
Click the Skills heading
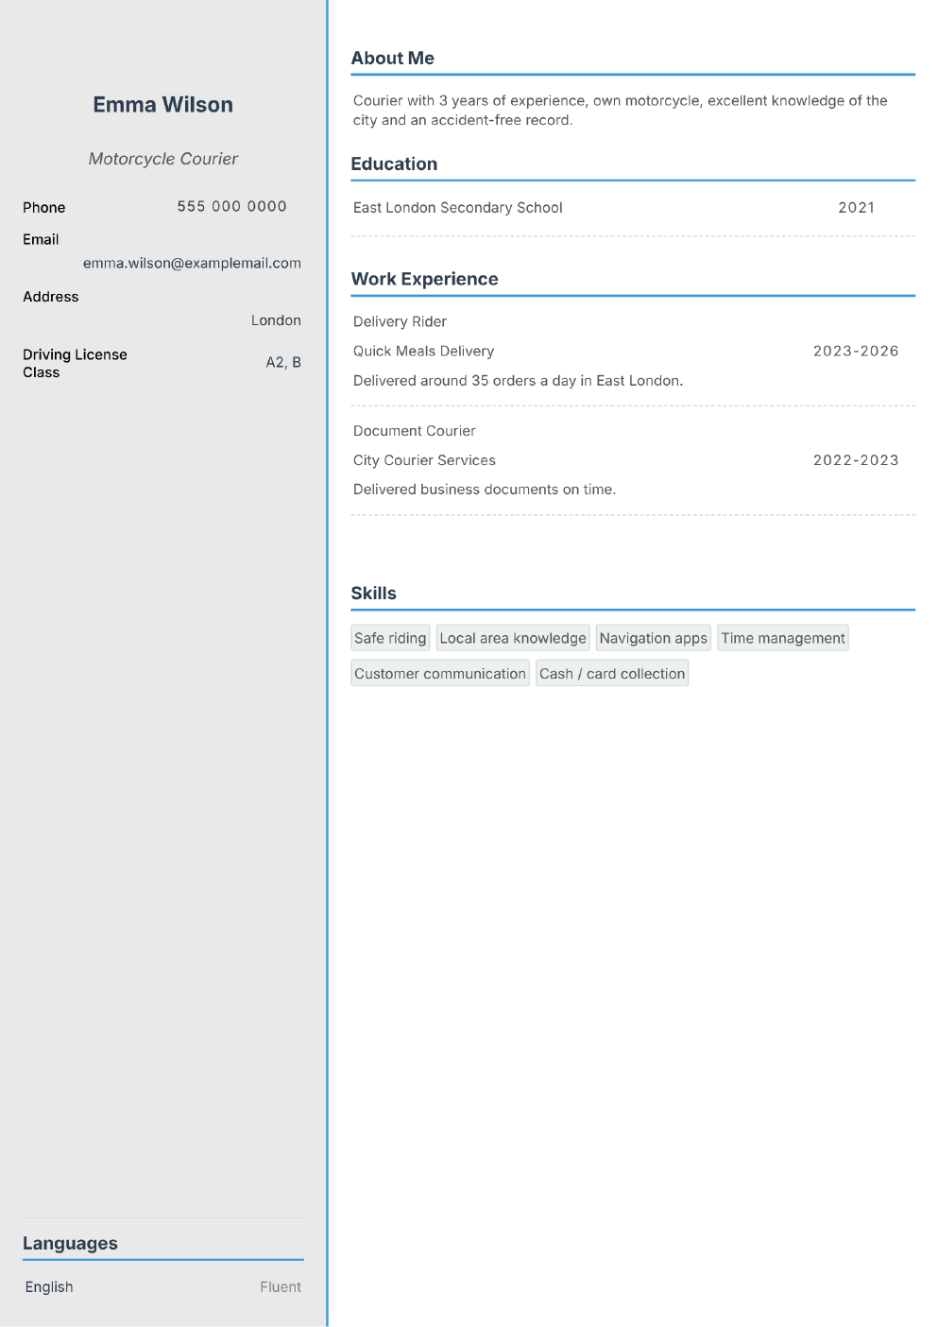tap(374, 594)
